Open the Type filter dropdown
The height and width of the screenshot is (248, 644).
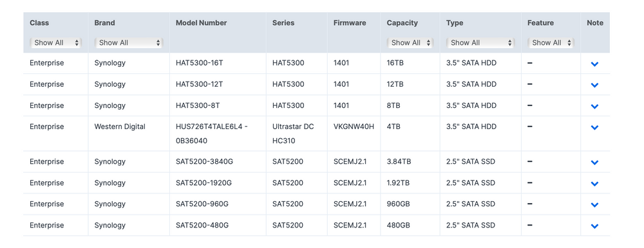(480, 42)
